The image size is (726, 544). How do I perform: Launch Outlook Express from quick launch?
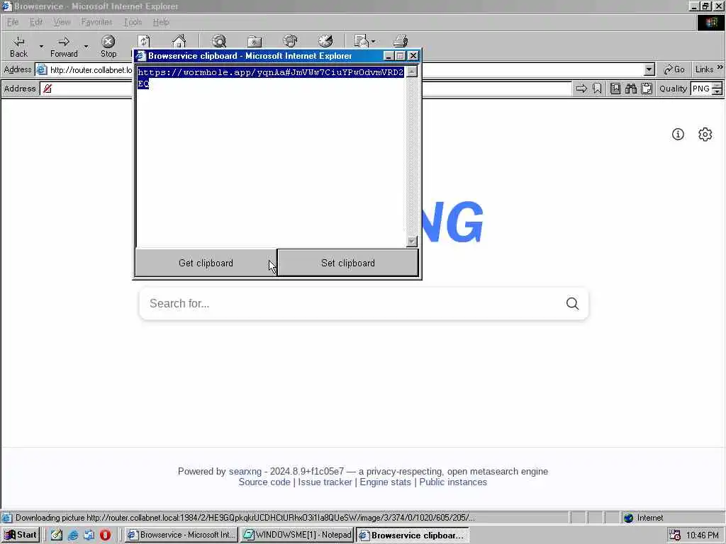pos(89,535)
